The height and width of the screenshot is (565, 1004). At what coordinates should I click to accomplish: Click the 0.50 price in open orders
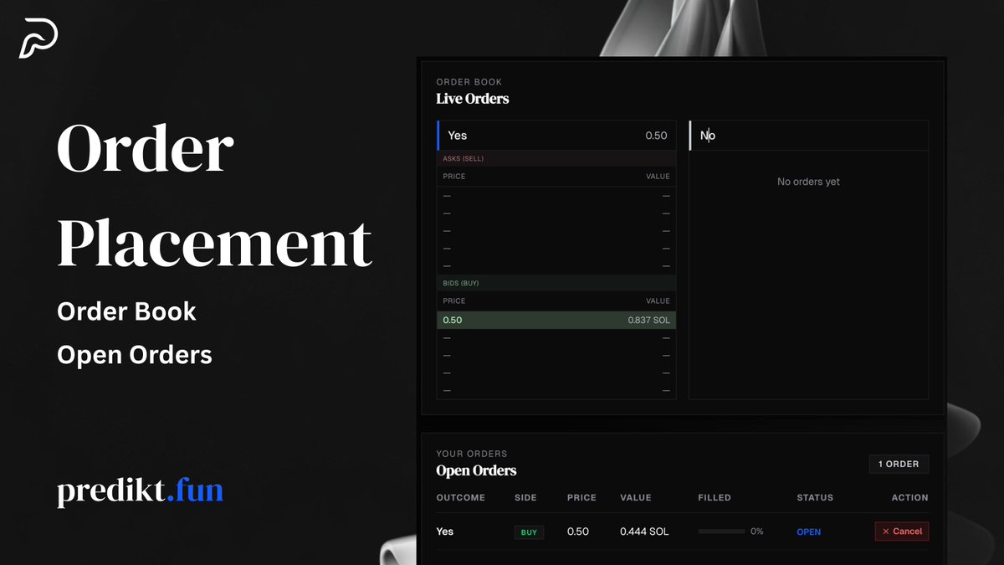[x=578, y=532]
